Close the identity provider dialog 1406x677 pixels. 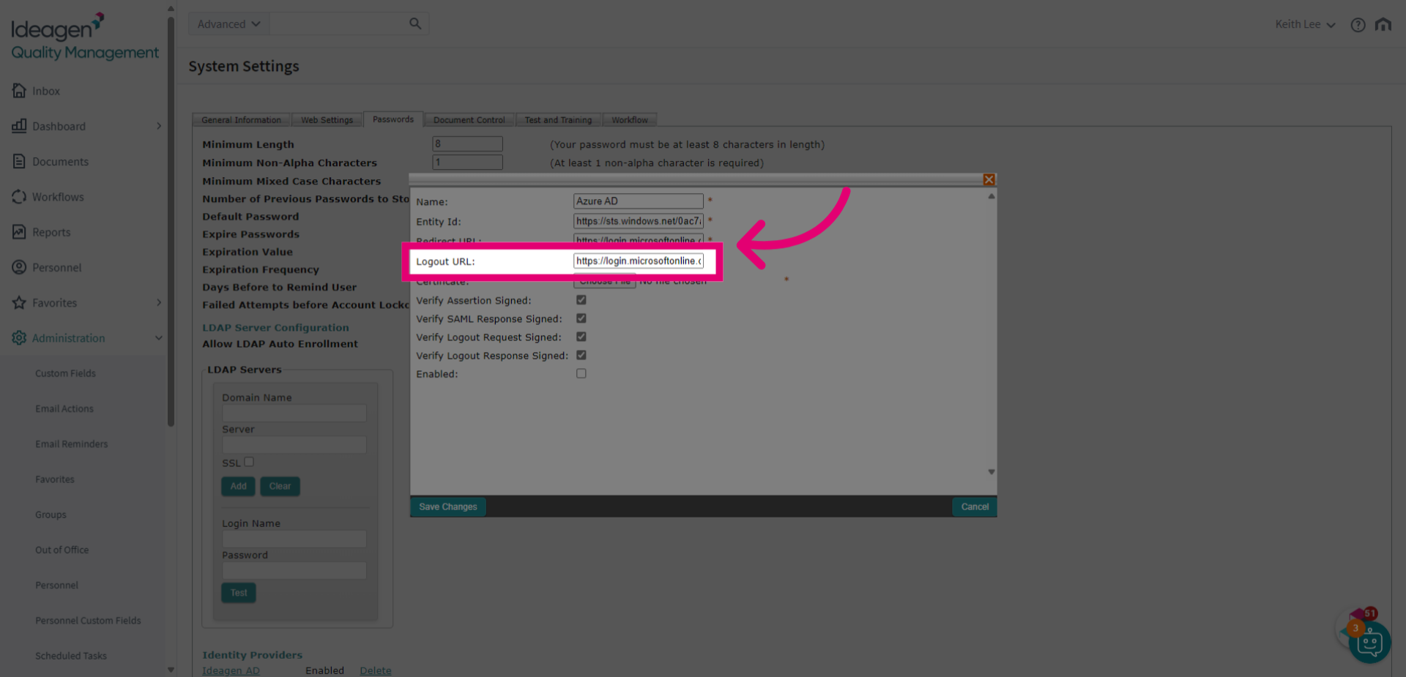click(989, 179)
